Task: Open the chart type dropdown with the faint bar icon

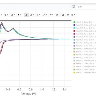Action: pyautogui.click(x=13, y=15)
